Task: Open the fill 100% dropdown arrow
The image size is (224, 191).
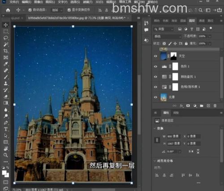Action: (210, 43)
